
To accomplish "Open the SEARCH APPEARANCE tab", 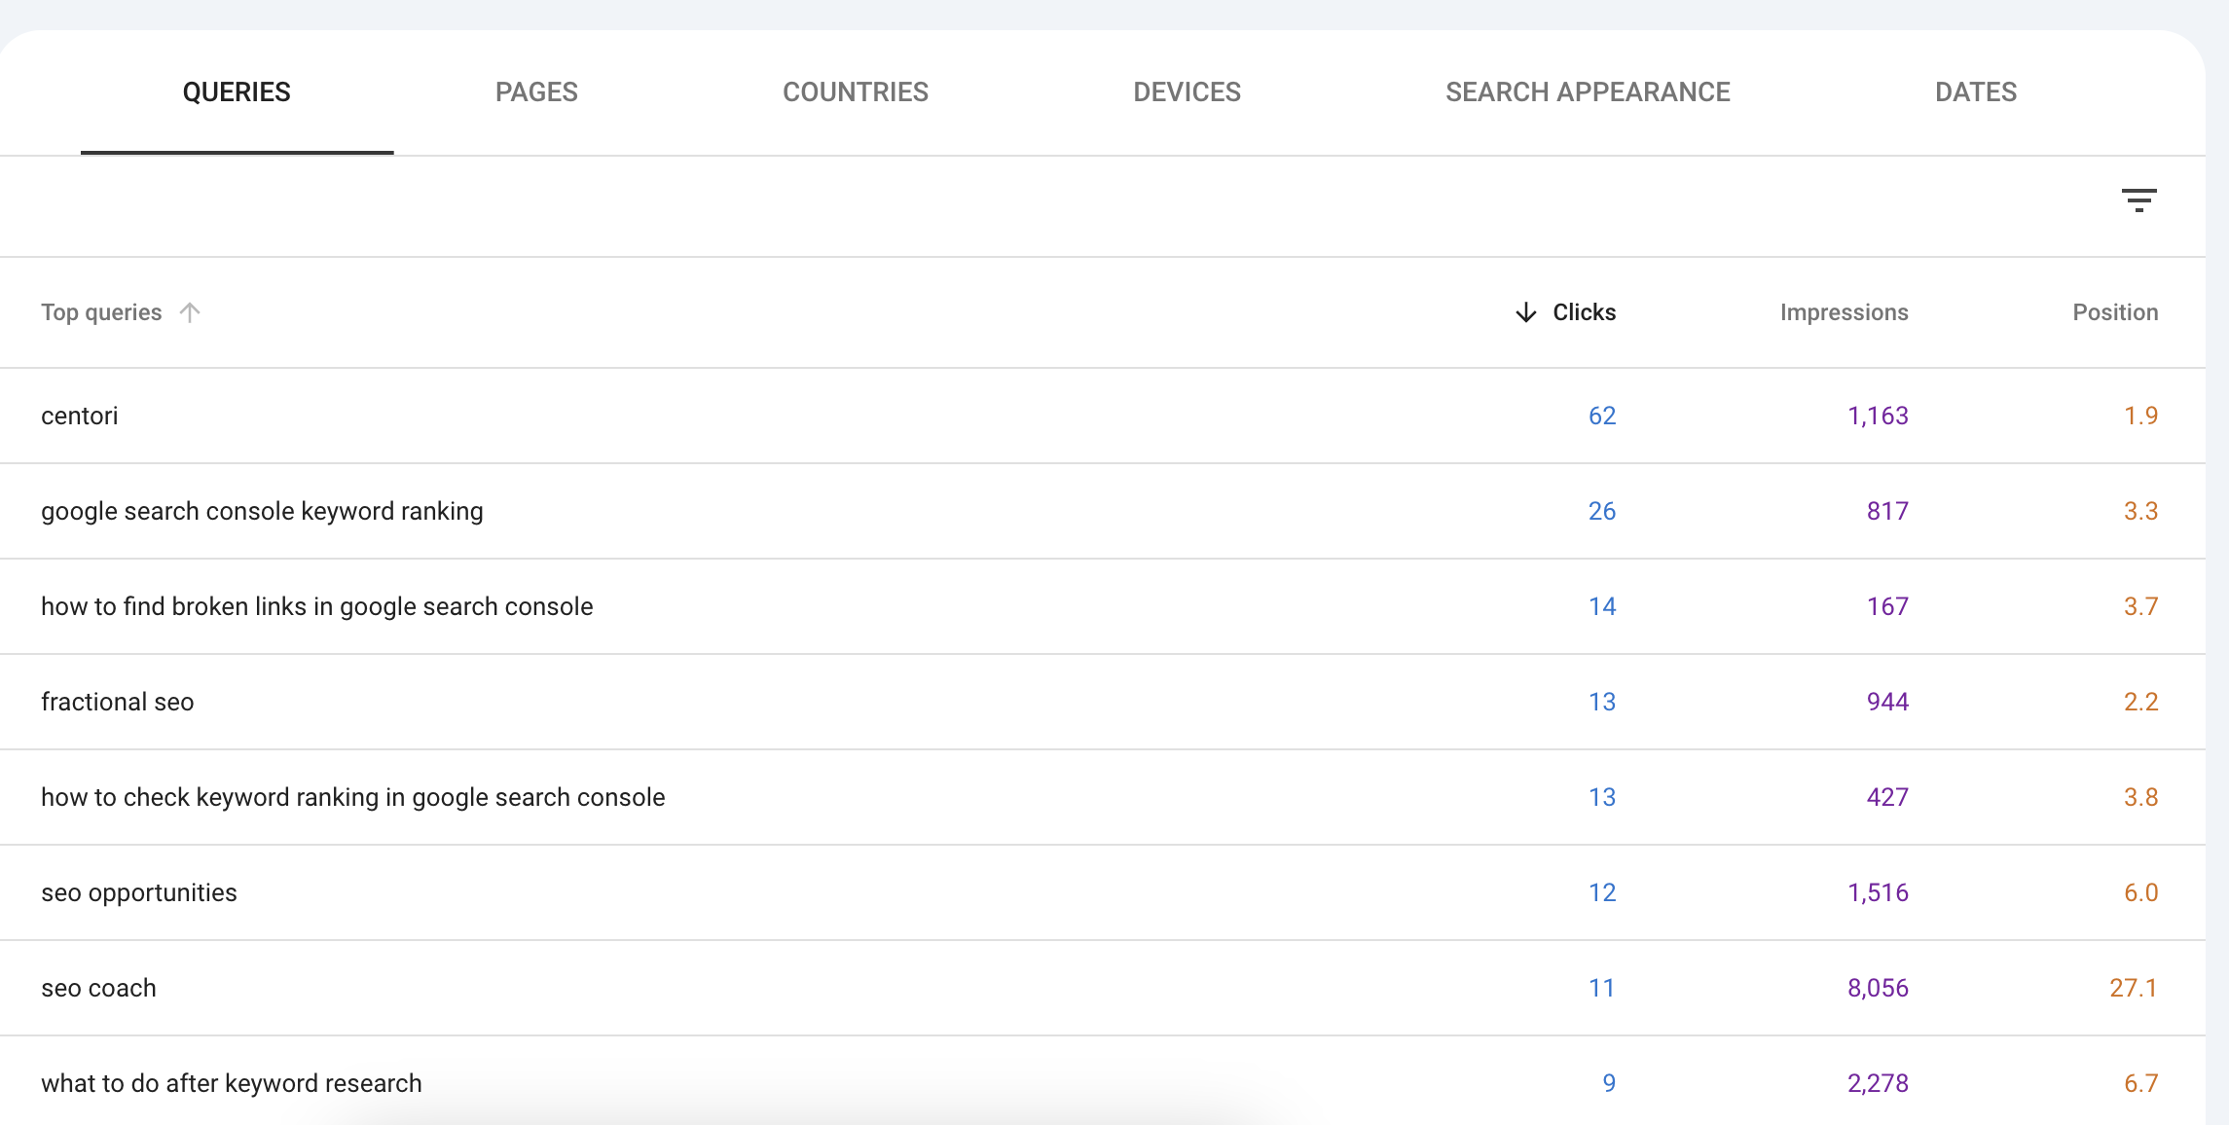I will point(1588,91).
